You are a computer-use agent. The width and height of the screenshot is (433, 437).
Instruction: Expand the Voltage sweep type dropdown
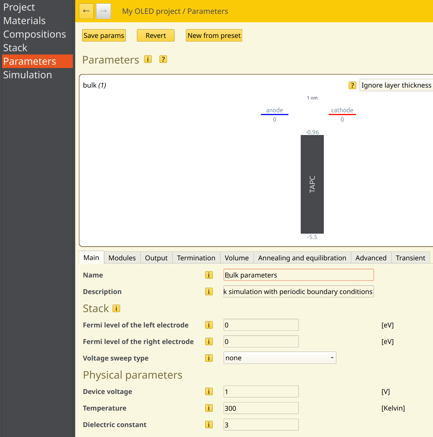tap(280, 358)
